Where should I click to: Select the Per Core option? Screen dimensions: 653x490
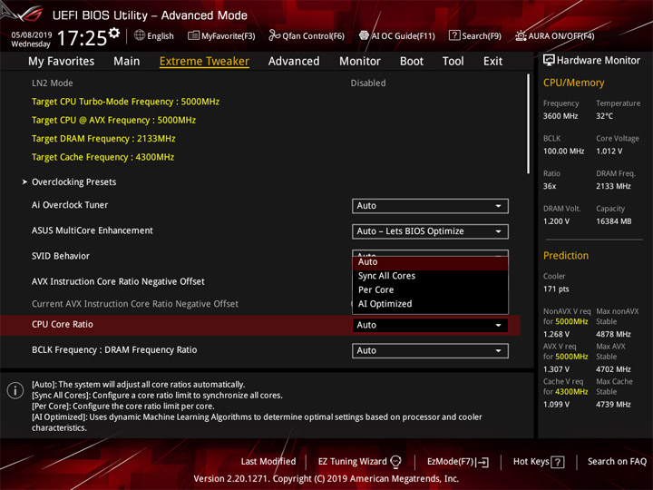coord(430,290)
